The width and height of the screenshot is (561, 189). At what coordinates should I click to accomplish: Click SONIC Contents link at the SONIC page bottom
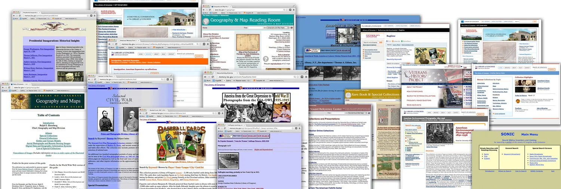coord(536,171)
